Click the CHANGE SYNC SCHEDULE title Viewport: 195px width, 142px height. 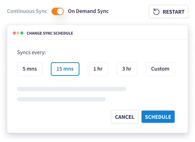(50, 33)
